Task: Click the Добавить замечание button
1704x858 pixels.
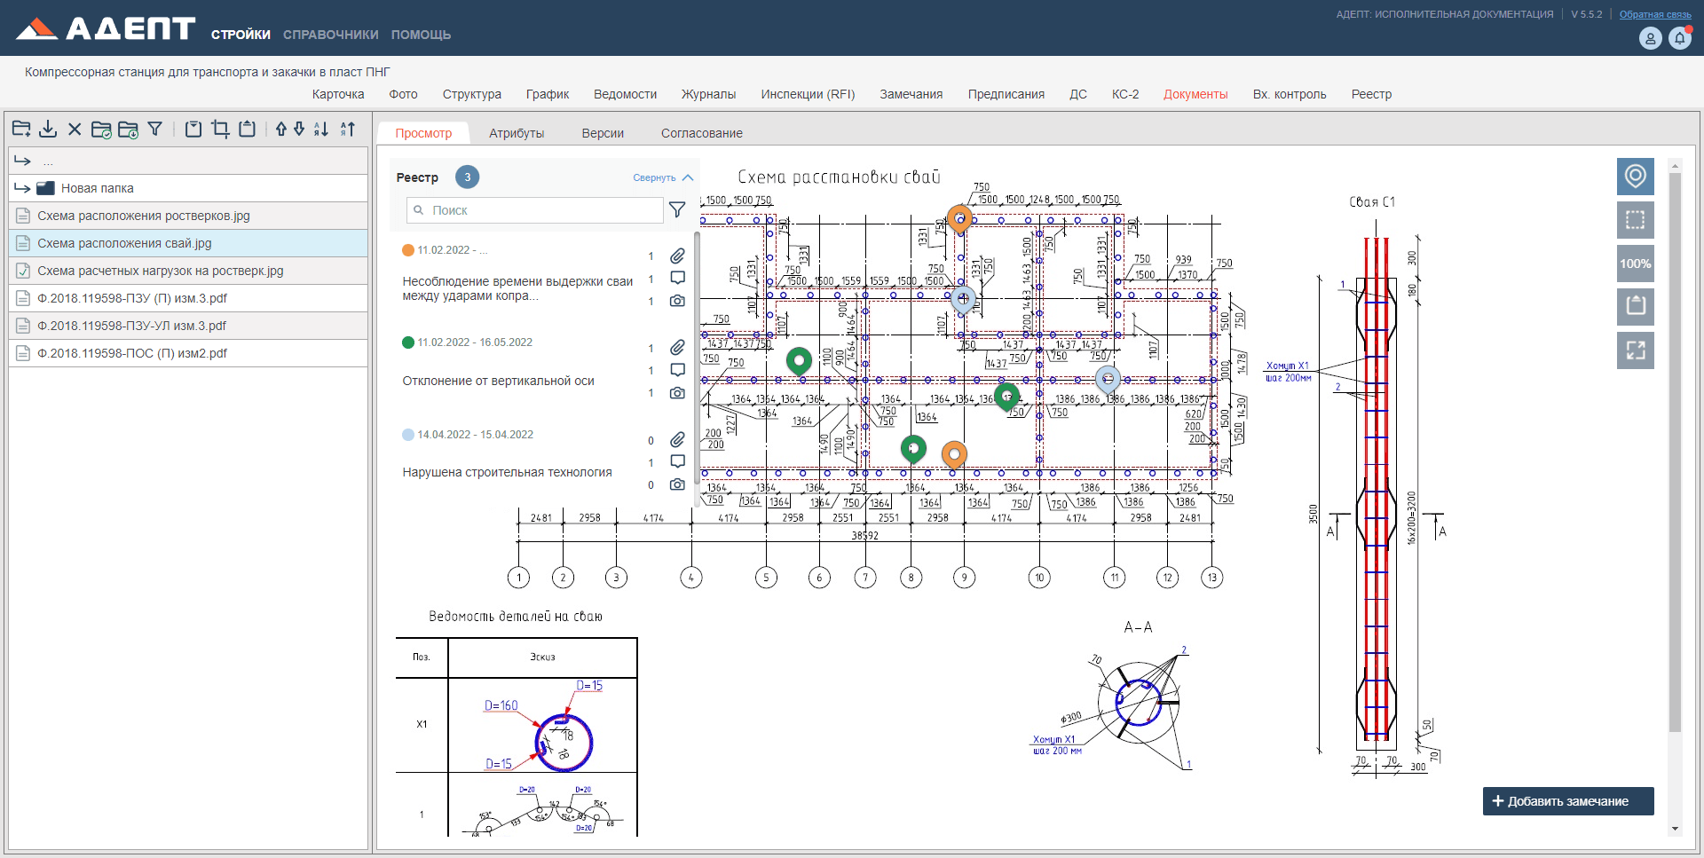Action: click(x=1567, y=801)
